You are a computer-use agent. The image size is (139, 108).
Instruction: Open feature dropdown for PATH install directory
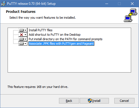click(x=23, y=39)
